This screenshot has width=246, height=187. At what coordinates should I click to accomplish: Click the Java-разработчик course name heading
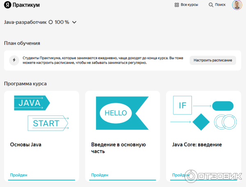pos(25,22)
